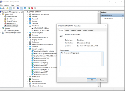Click the device tree scrollbar down arrow

[98, 86]
